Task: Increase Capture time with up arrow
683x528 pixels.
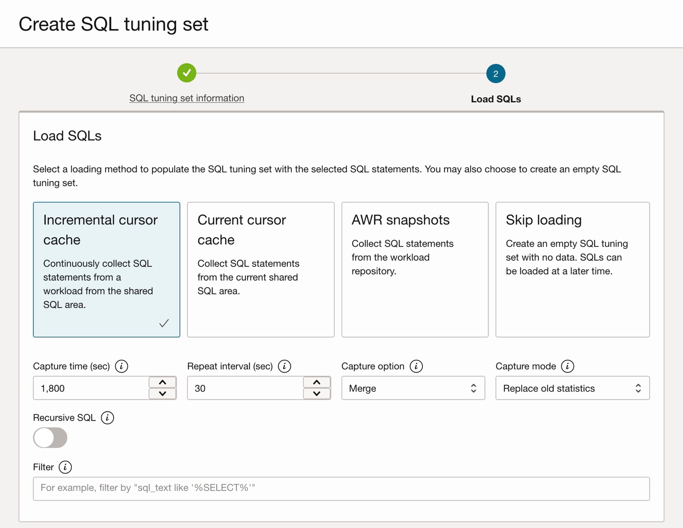Action: pyautogui.click(x=163, y=382)
